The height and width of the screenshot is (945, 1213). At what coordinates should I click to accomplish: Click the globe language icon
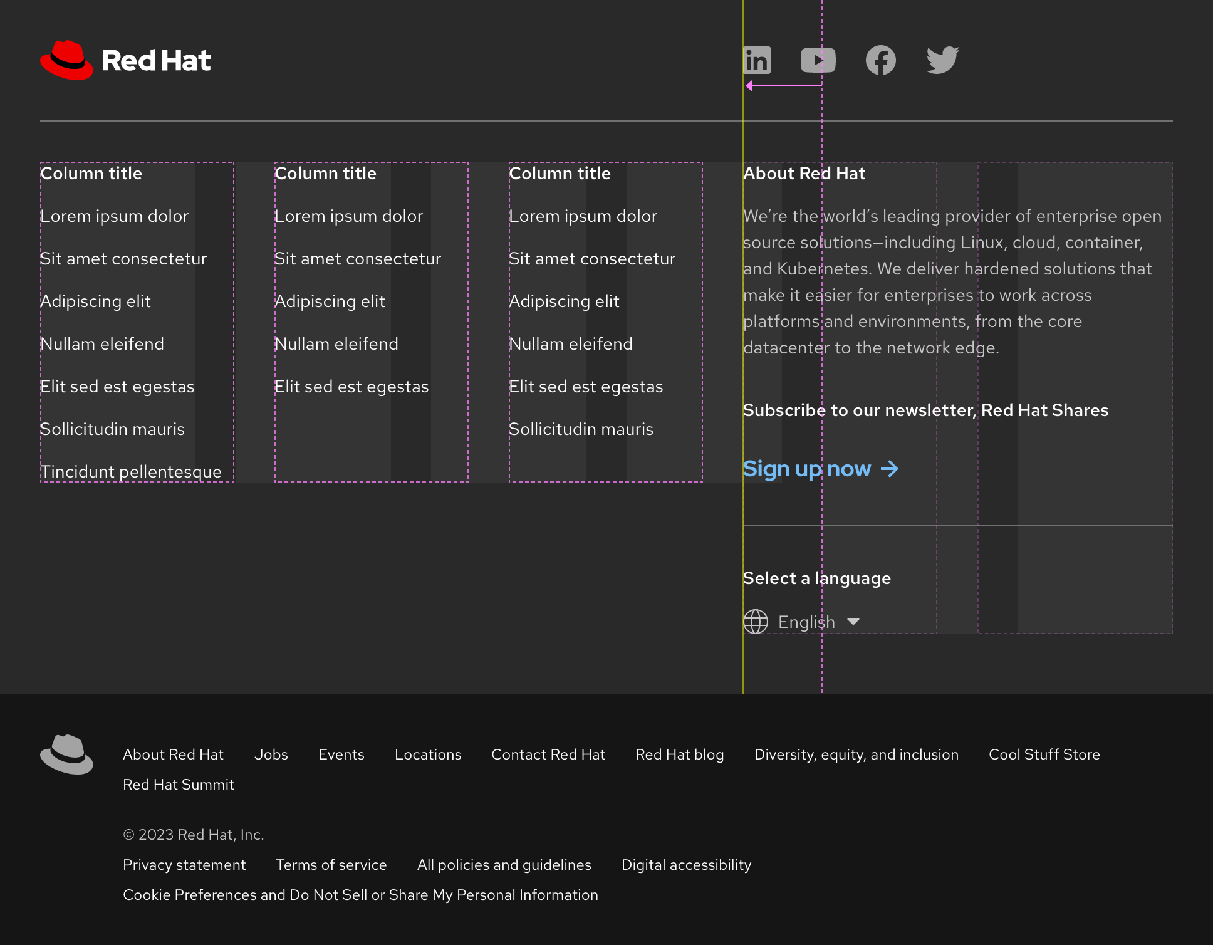(x=755, y=621)
